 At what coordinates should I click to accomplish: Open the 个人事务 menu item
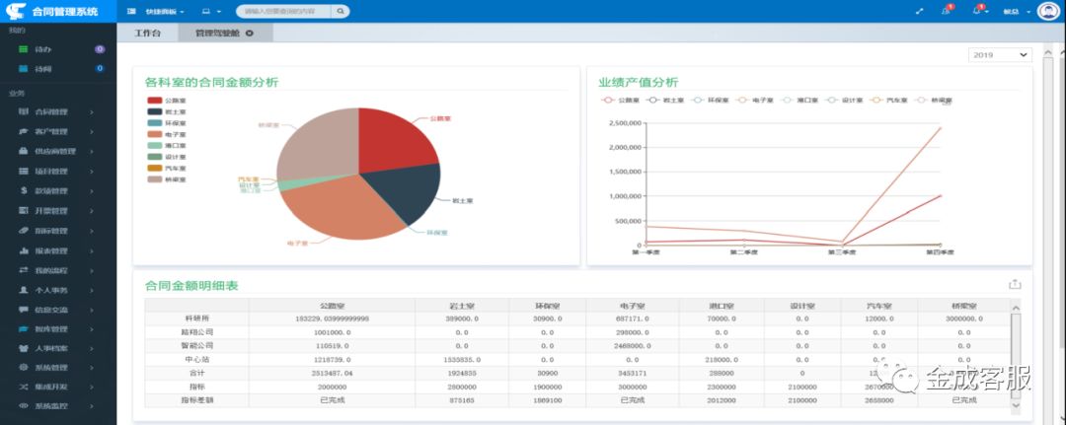tap(58, 290)
